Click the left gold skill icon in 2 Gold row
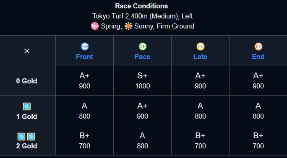 [x=21, y=137]
